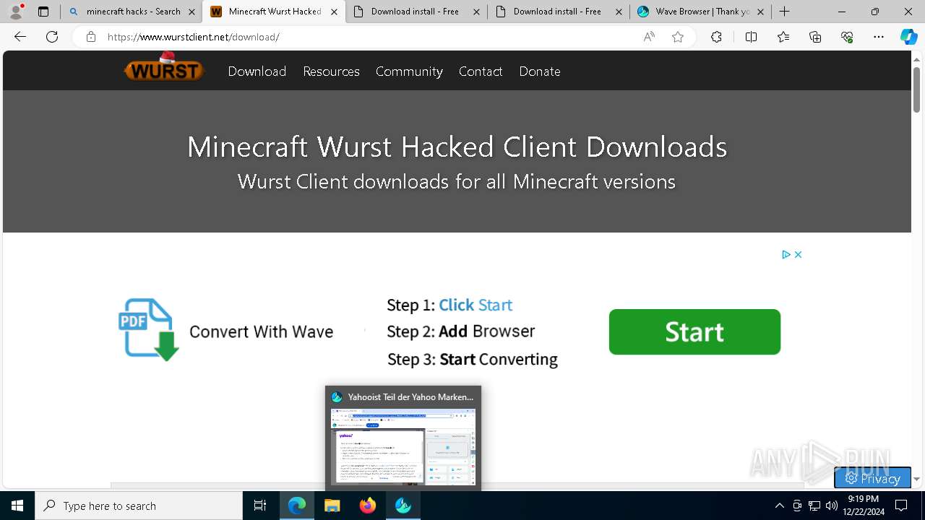Go back with the browser back arrow
This screenshot has width=925, height=520.
[20, 37]
